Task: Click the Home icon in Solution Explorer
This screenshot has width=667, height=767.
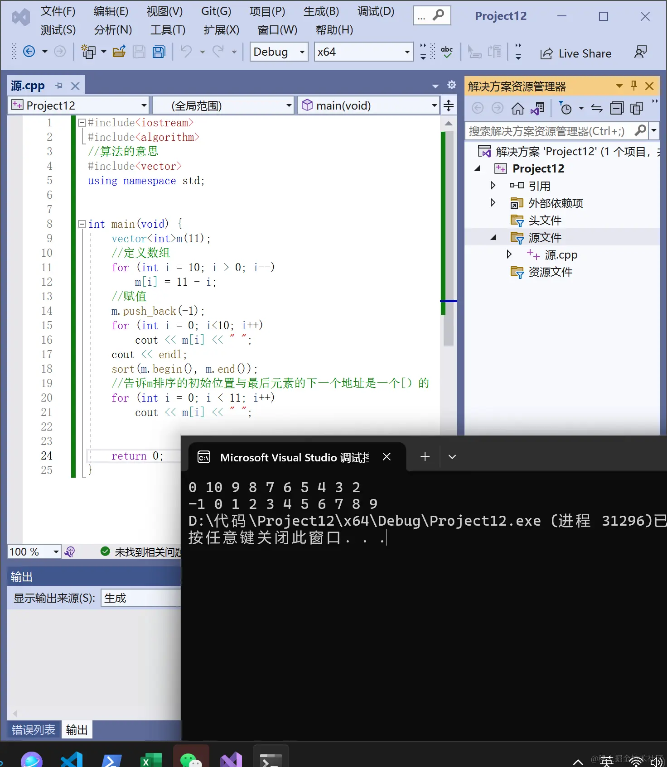Action: coord(517,108)
